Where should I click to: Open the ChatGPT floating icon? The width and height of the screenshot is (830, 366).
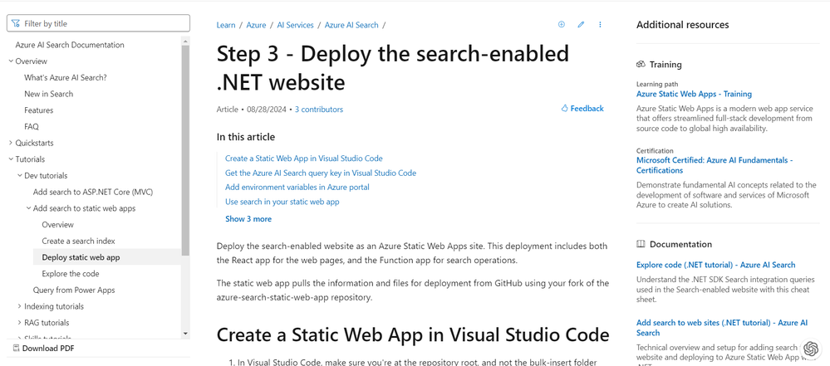[811, 349]
